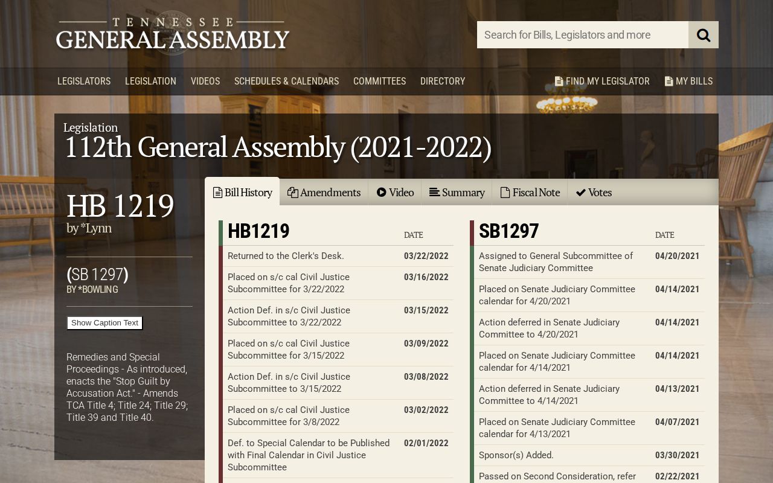Click 'Action deferred in Senate Judiciary Committee to 4/14/2021'

coord(549,395)
